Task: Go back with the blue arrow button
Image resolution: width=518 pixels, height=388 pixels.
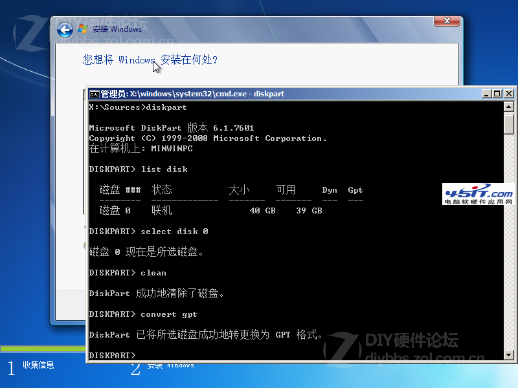Action: [65, 30]
